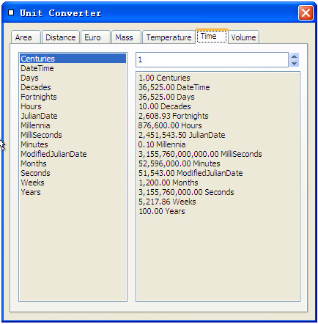Click the 2,608.93 Fortnights result
The image size is (318, 324).
tap(174, 116)
